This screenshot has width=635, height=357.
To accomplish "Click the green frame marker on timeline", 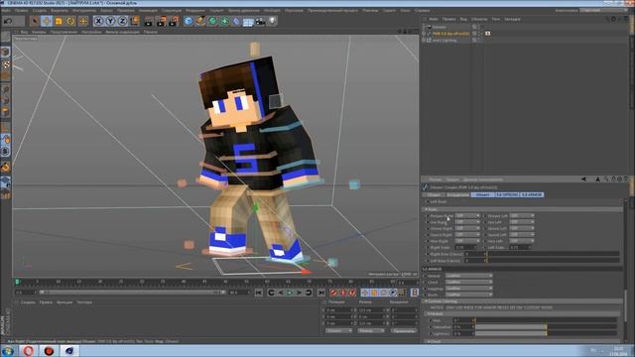I will coord(18,282).
